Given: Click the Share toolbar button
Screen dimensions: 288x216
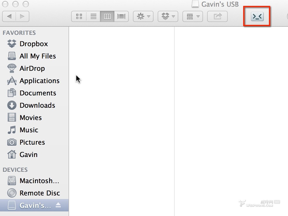Looking at the screenshot, I should (x=217, y=16).
